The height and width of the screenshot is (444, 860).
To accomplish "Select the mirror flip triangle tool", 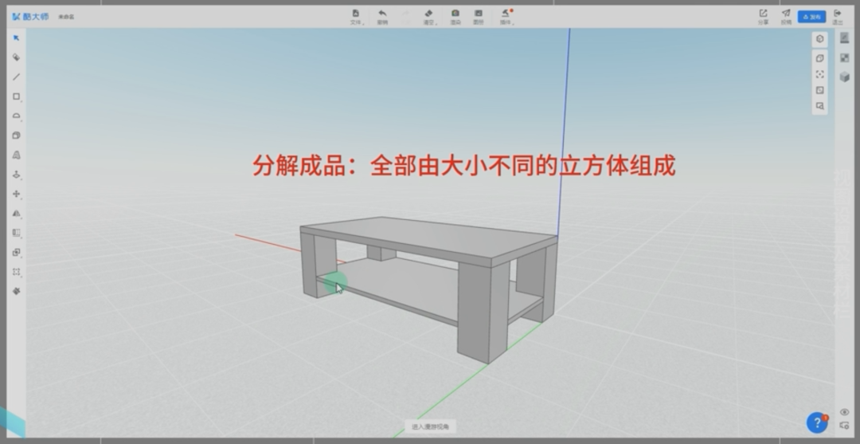I will coord(17,214).
